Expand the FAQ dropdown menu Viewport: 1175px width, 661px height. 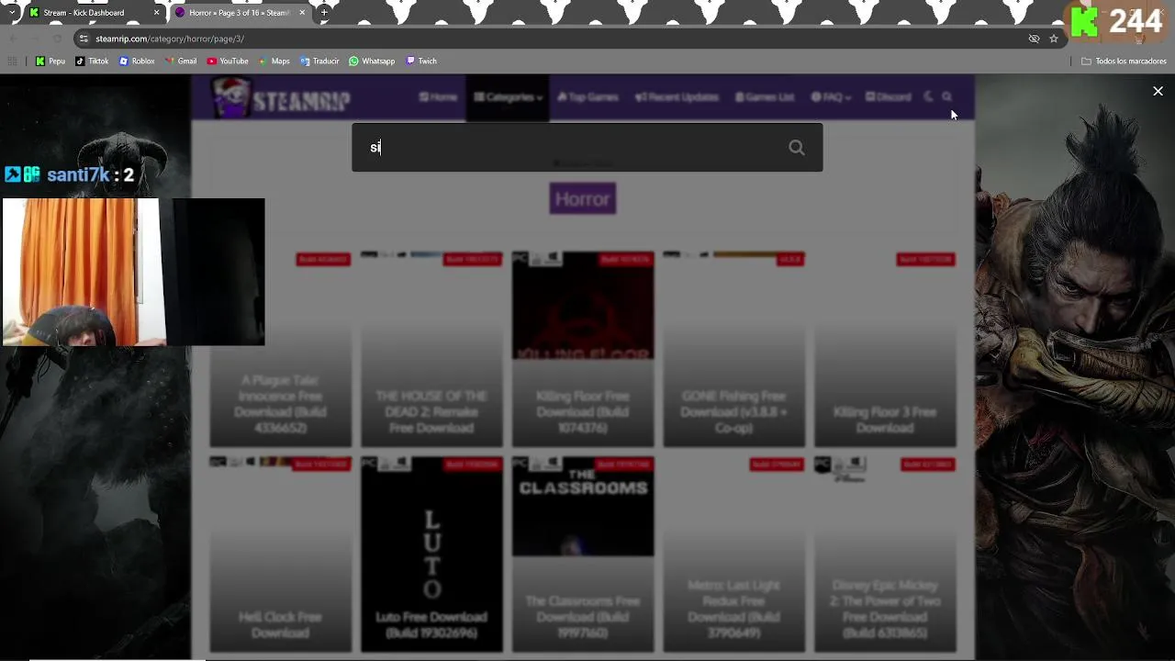(831, 97)
